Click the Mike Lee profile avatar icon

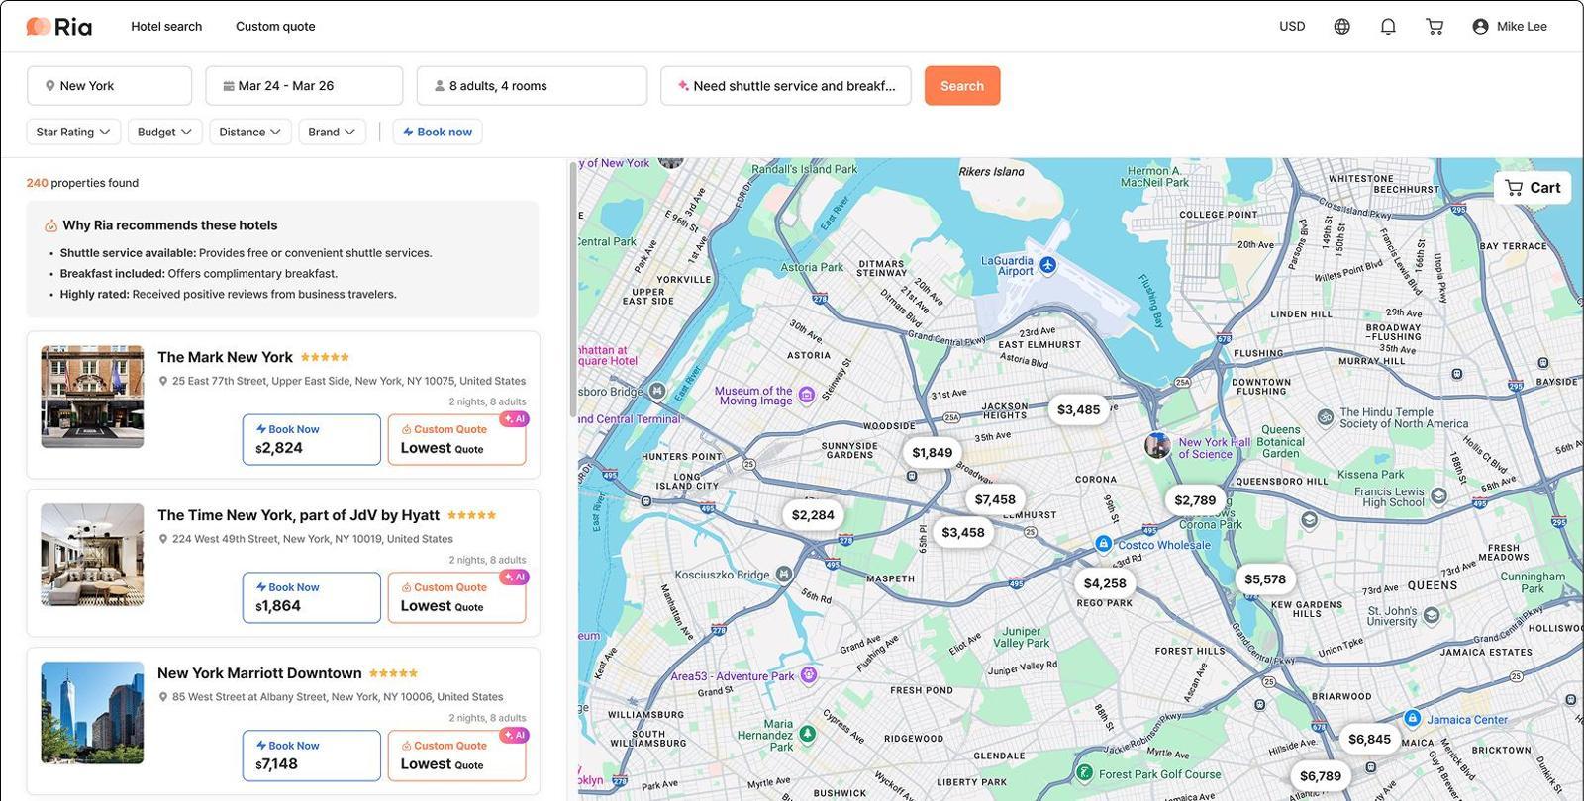[x=1480, y=27]
